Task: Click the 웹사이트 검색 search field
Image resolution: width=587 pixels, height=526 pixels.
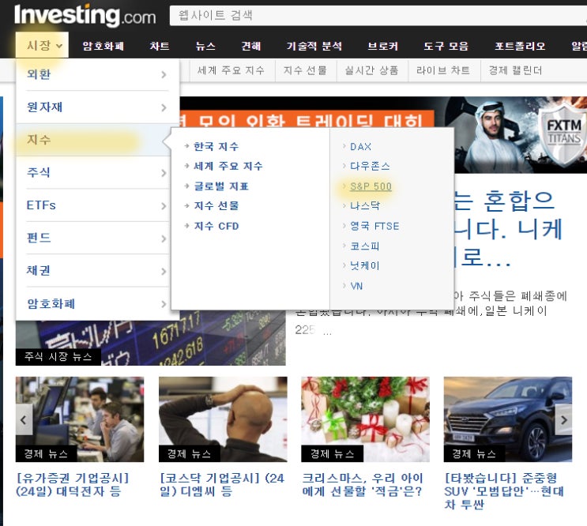Action: click(x=378, y=15)
